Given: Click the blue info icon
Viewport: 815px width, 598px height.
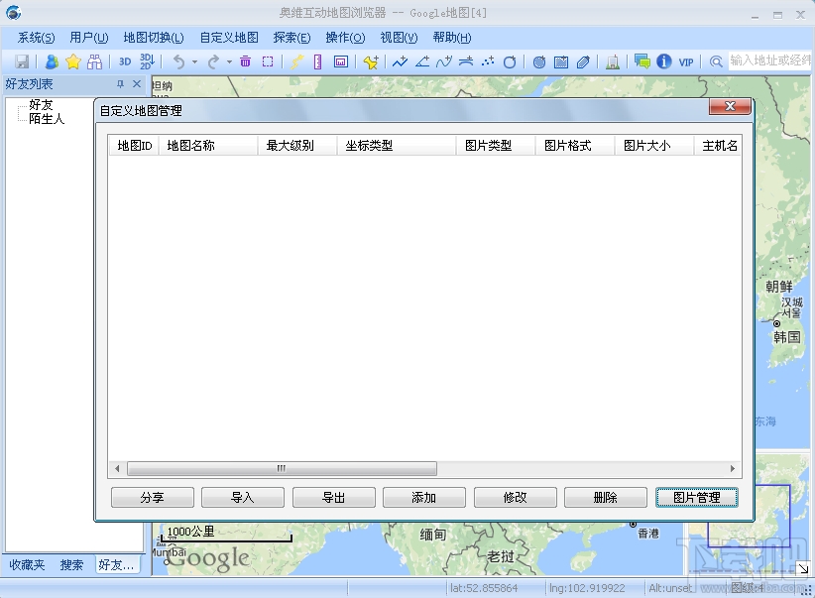Looking at the screenshot, I should click(664, 61).
